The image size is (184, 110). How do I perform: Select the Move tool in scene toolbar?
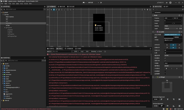[x=54, y=9]
